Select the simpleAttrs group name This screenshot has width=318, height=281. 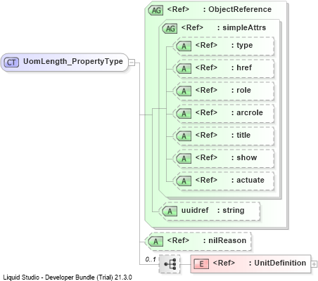point(244,27)
